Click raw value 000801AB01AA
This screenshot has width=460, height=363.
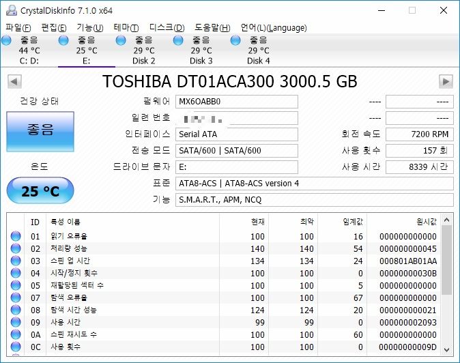tap(408, 261)
